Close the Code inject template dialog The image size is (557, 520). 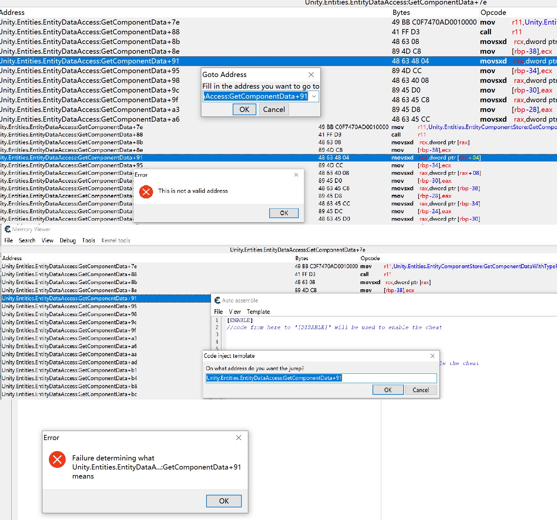point(432,356)
